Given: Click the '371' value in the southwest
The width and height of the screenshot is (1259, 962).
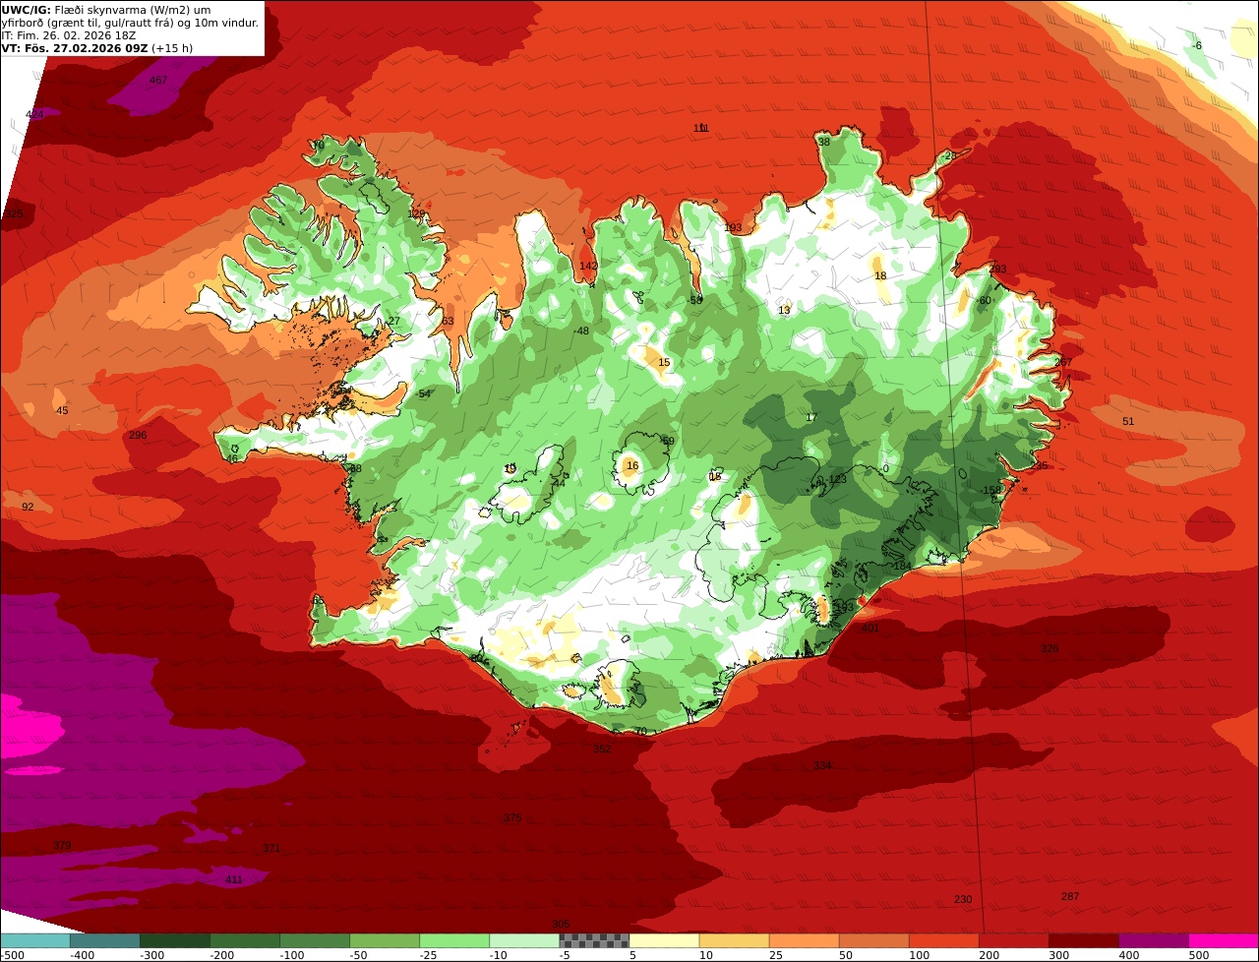Looking at the screenshot, I should [x=271, y=849].
